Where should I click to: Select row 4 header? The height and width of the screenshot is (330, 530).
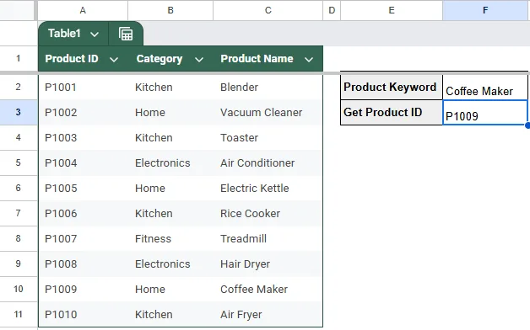coord(19,137)
